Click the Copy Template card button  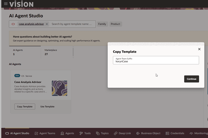point(25,107)
